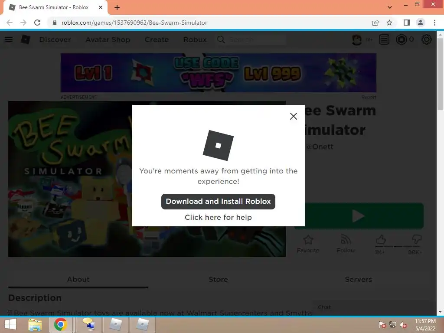Click the Roblox logo in the dialog

pyautogui.click(x=218, y=146)
